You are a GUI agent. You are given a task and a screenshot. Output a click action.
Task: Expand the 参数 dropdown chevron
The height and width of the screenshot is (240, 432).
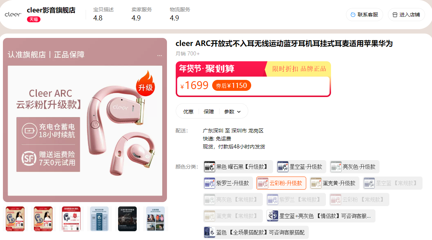pos(239,112)
